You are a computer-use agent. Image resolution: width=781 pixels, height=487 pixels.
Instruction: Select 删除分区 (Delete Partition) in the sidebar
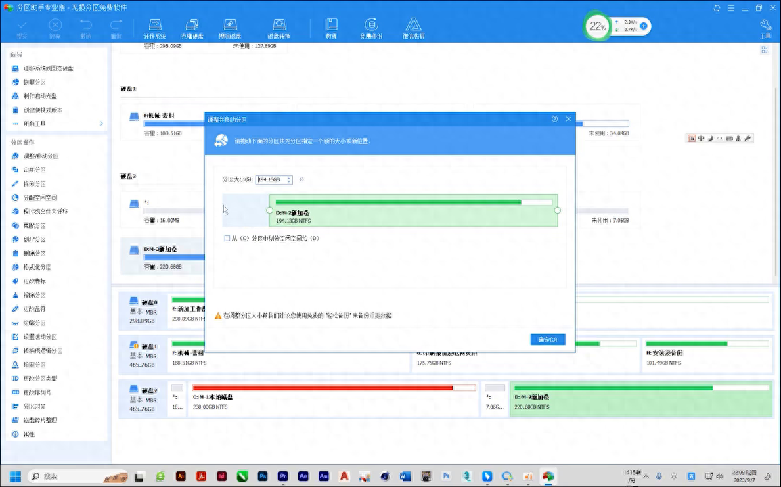35,253
